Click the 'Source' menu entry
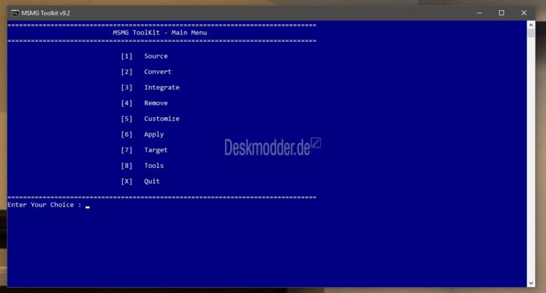Screen dimensions: 546x293 (x=156, y=56)
